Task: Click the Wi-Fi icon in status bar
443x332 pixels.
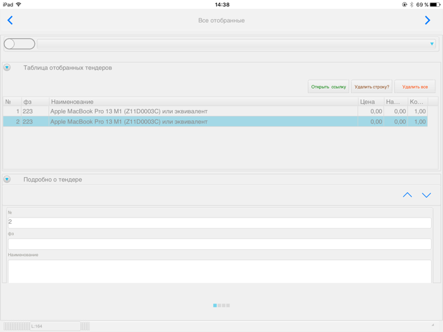Action: pyautogui.click(x=18, y=4)
